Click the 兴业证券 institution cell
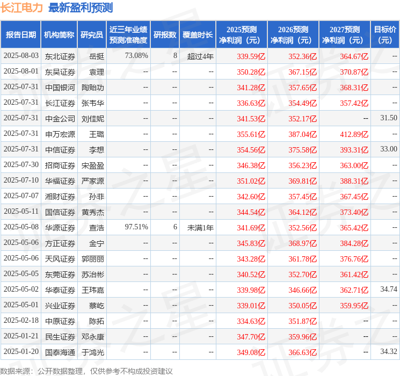The width and height of the screenshot is (400, 376). point(60,306)
